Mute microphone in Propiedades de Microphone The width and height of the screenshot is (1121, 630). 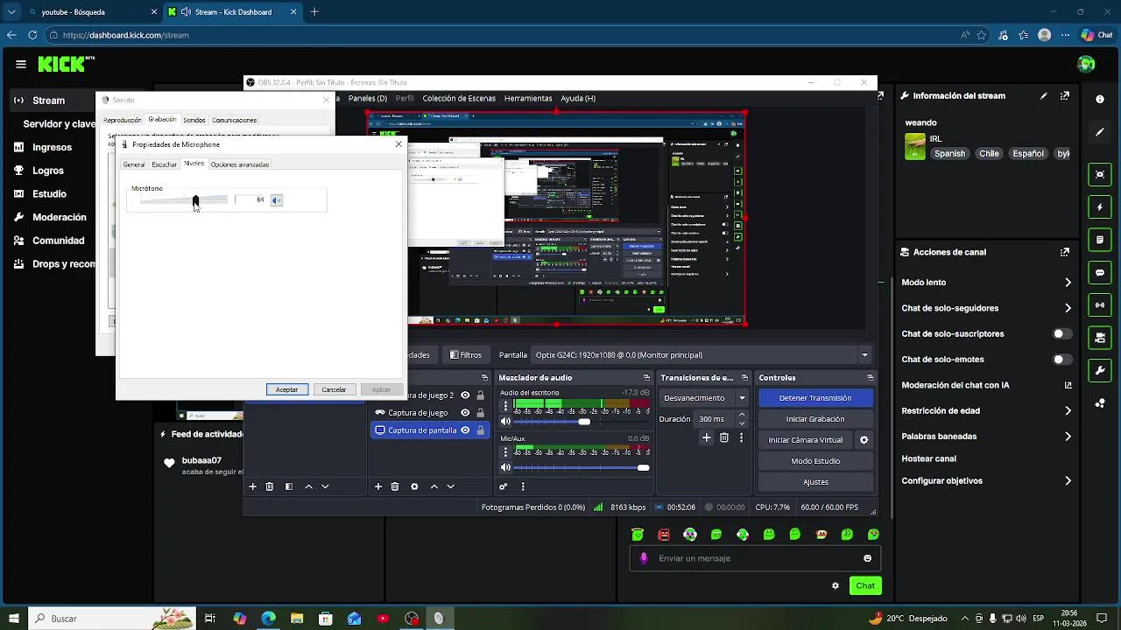(276, 200)
